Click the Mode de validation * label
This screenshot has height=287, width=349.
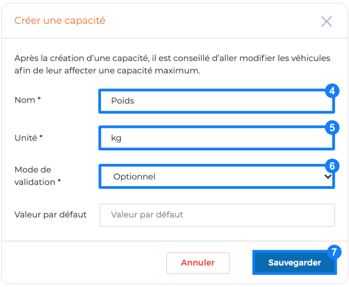pos(38,176)
